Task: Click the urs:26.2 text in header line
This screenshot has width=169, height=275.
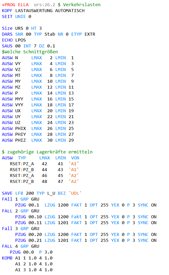Action: 44,5
